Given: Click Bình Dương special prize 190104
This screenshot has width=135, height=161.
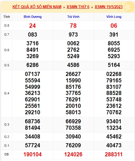Looking at the screenshot, I should point(32,155).
